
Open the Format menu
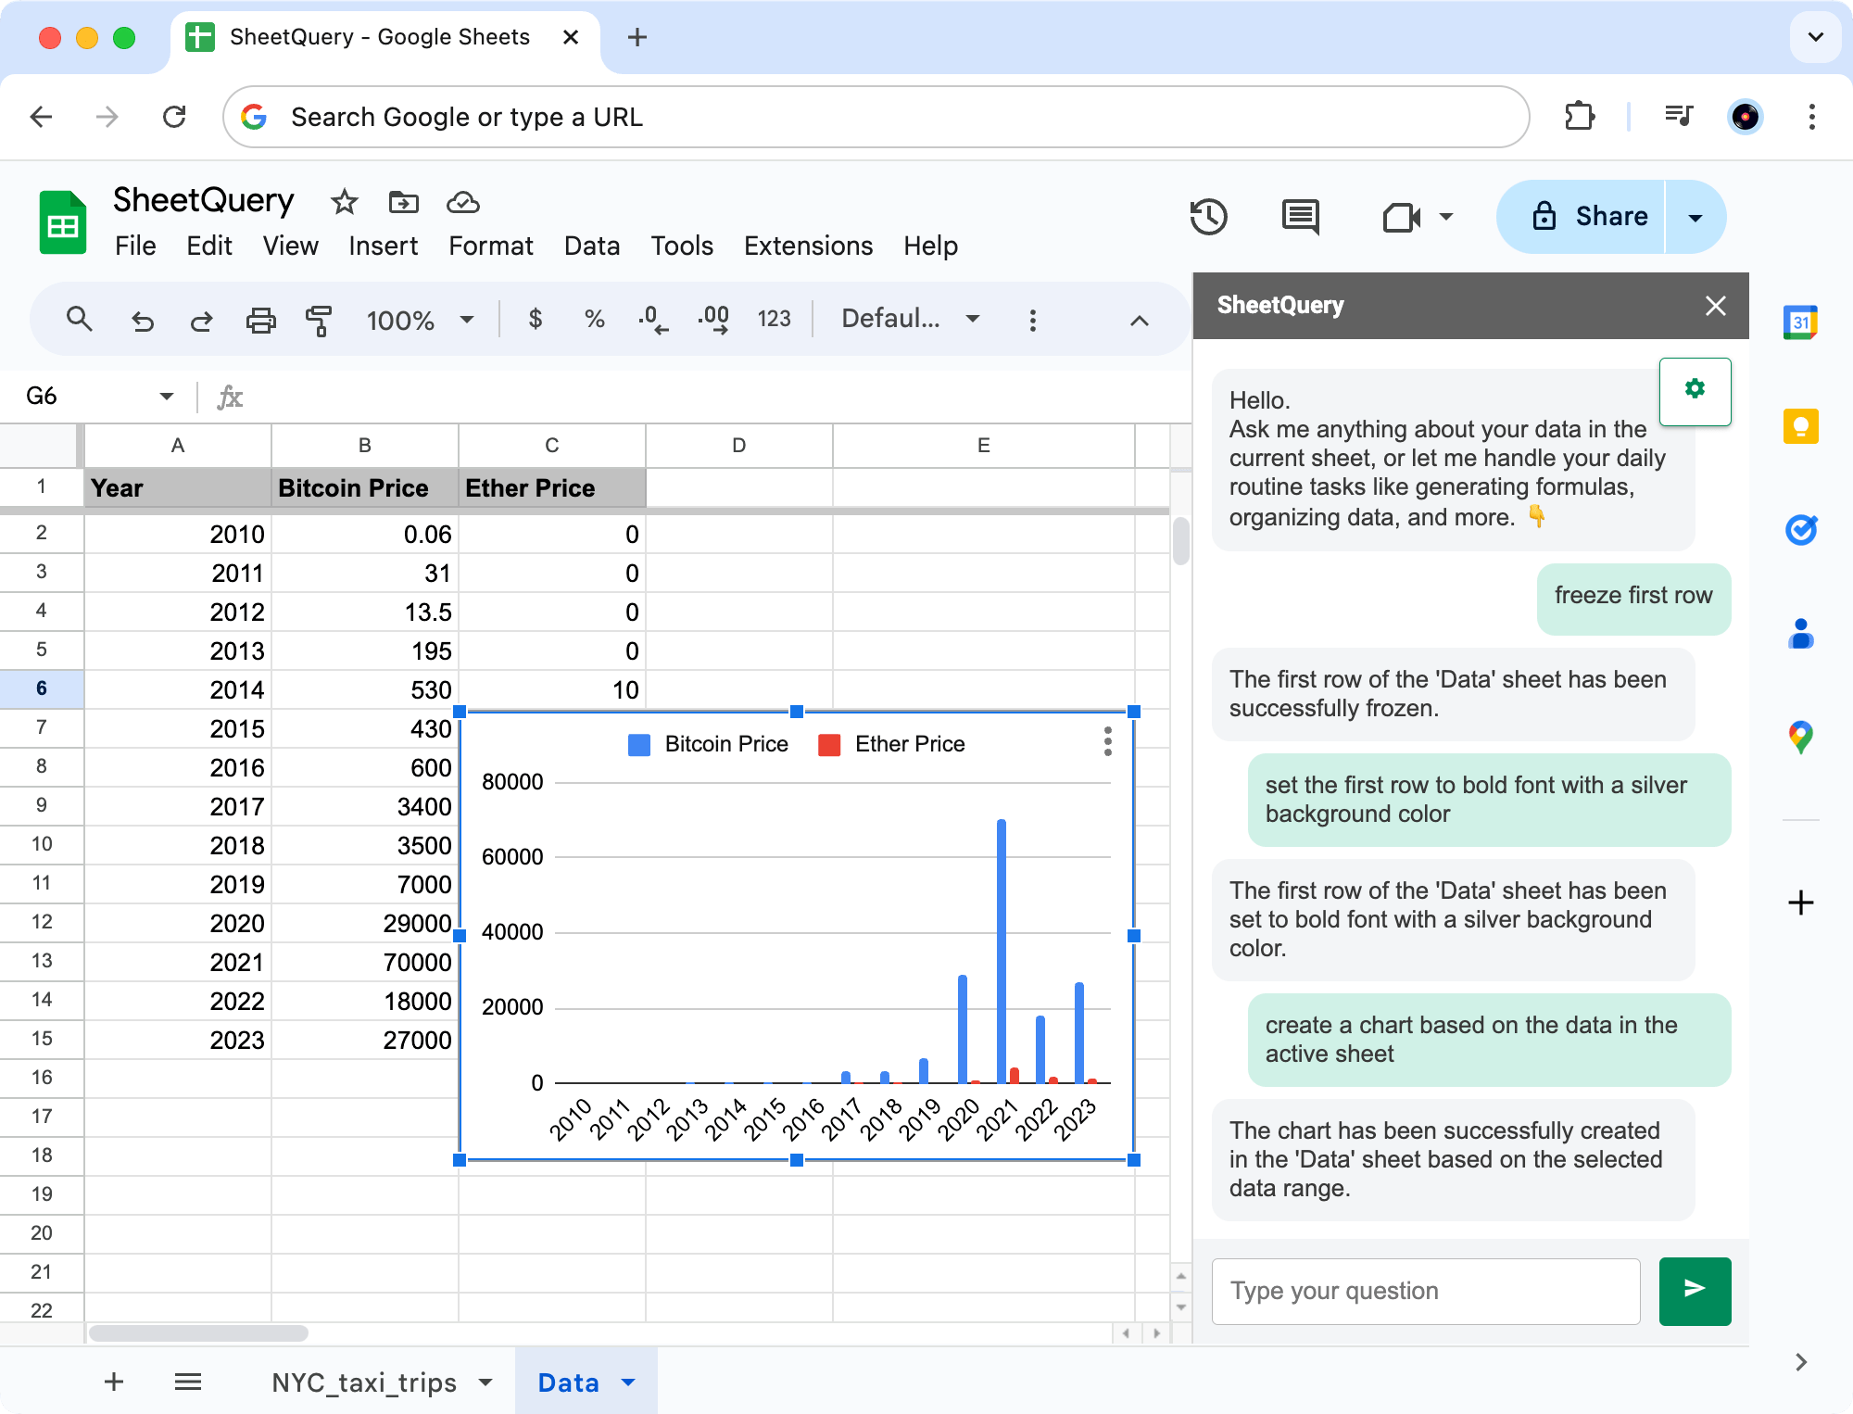(490, 246)
